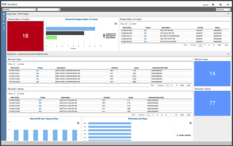Open the favorites star icon in sidebar
This screenshot has height=146, width=233.
(4, 14)
